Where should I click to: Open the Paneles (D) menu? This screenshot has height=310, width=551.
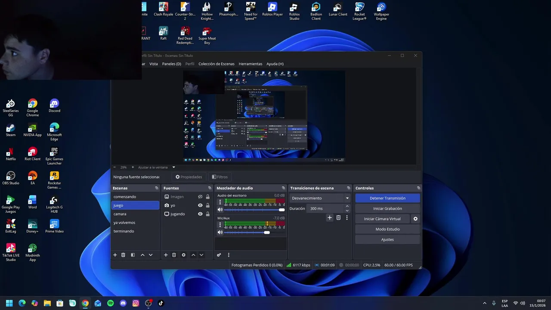point(171,64)
